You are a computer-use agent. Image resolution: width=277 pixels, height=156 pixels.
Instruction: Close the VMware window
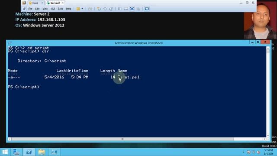click(x=253, y=3)
